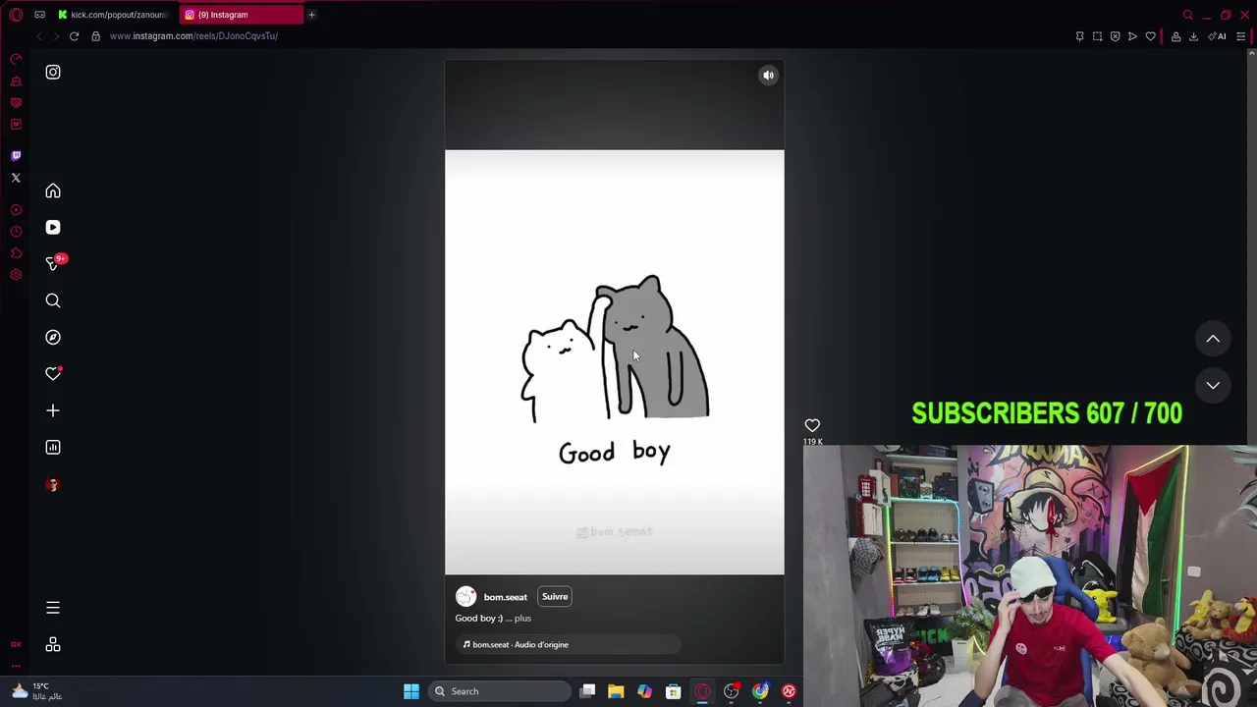The image size is (1257, 707).
Task: Pause the Good boy reel video
Action: click(615, 361)
